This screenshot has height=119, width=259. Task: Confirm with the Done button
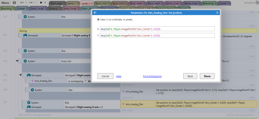pyautogui.click(x=207, y=76)
